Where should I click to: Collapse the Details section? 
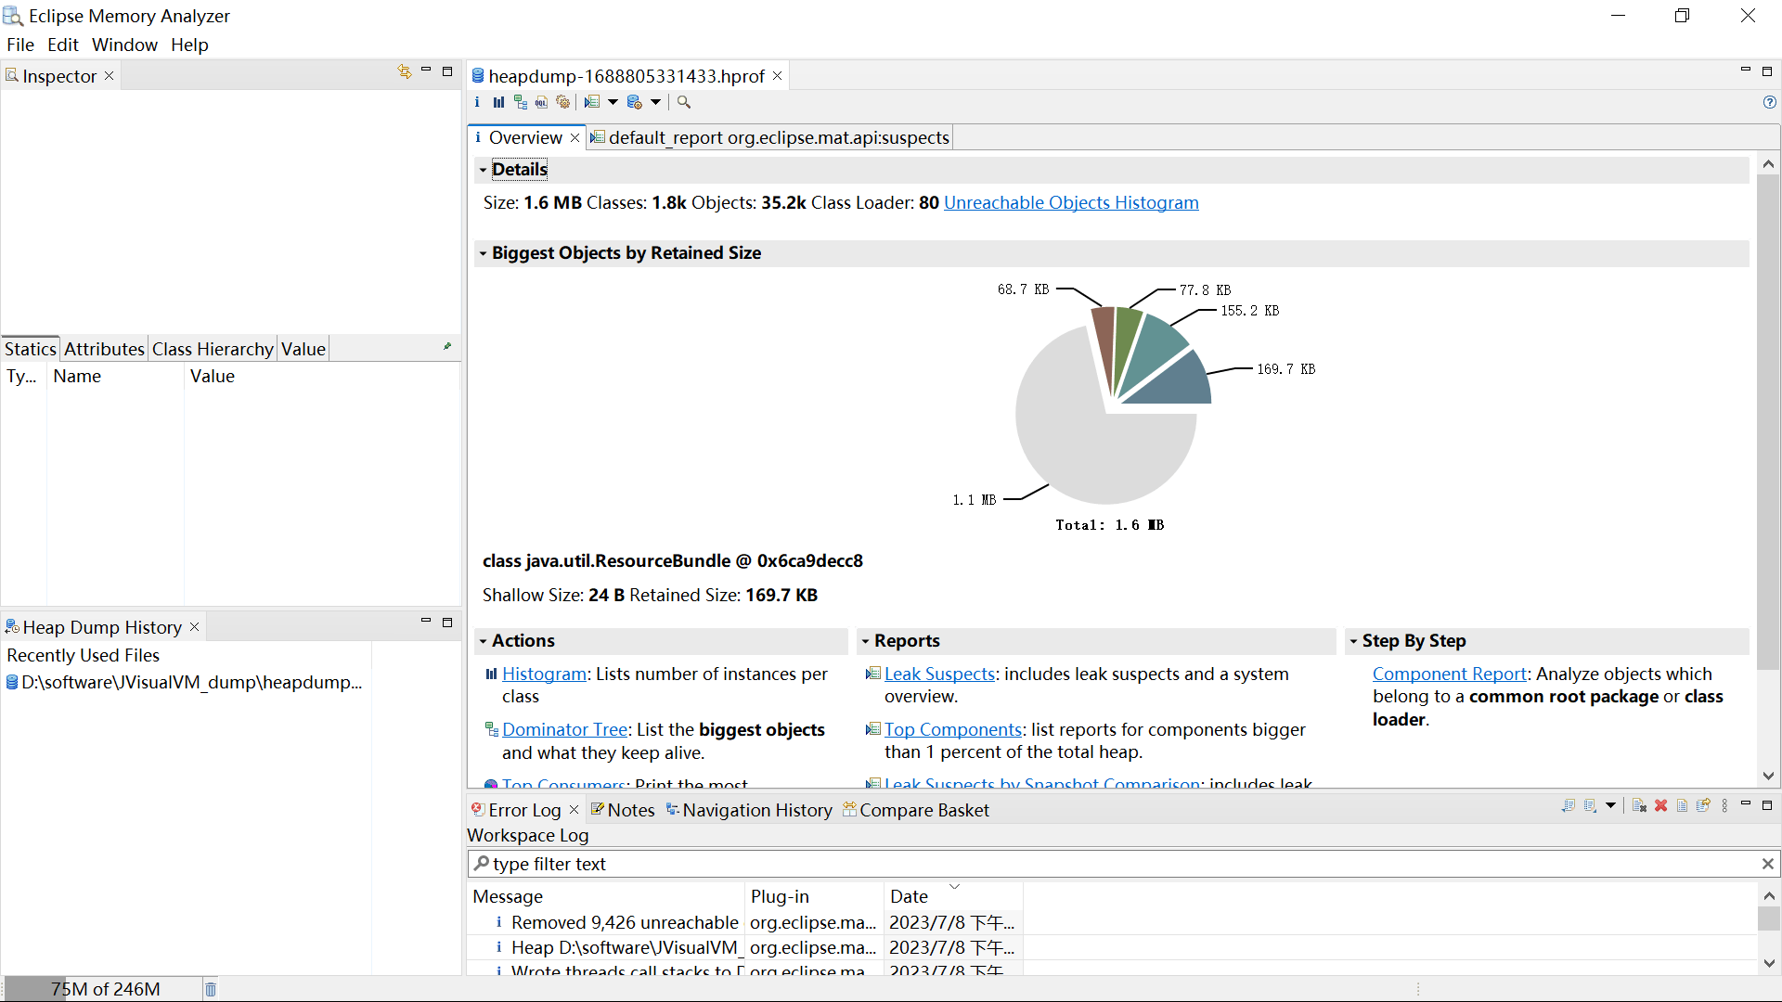[x=483, y=170]
